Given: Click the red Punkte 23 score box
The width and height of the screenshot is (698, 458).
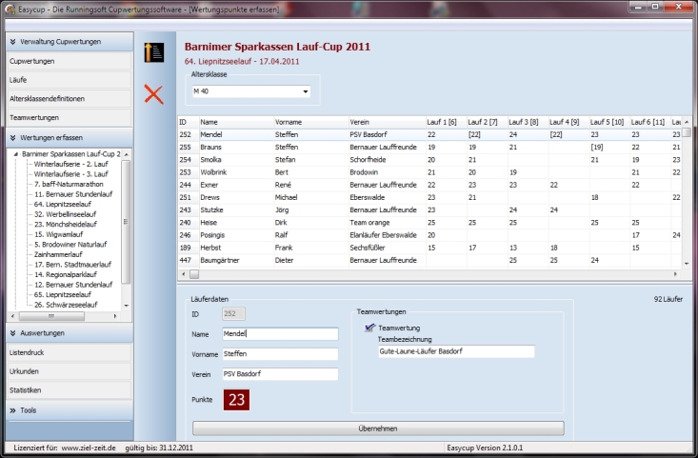Looking at the screenshot, I should click(236, 399).
